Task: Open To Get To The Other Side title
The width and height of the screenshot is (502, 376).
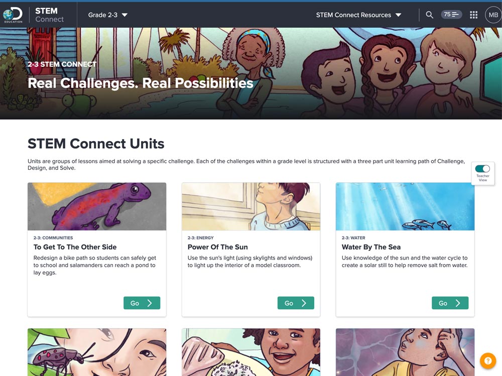Action: click(75, 247)
